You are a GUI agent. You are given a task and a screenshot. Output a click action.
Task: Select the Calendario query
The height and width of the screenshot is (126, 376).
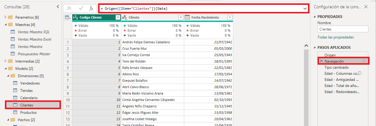tap(29, 98)
